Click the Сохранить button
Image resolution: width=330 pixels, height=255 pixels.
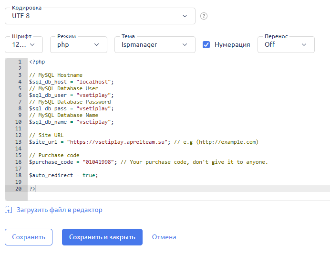(x=29, y=237)
